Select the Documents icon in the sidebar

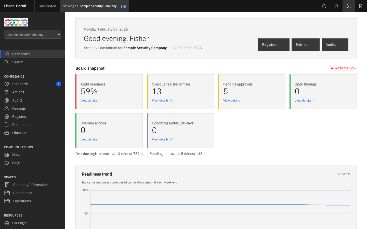pos(6,124)
